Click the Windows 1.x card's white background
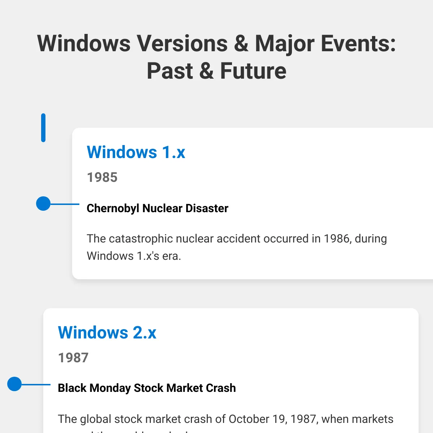 click(325, 173)
